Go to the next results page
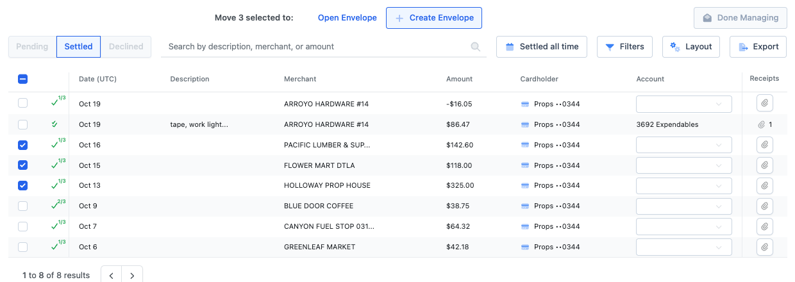This screenshot has height=282, width=795. pos(132,276)
